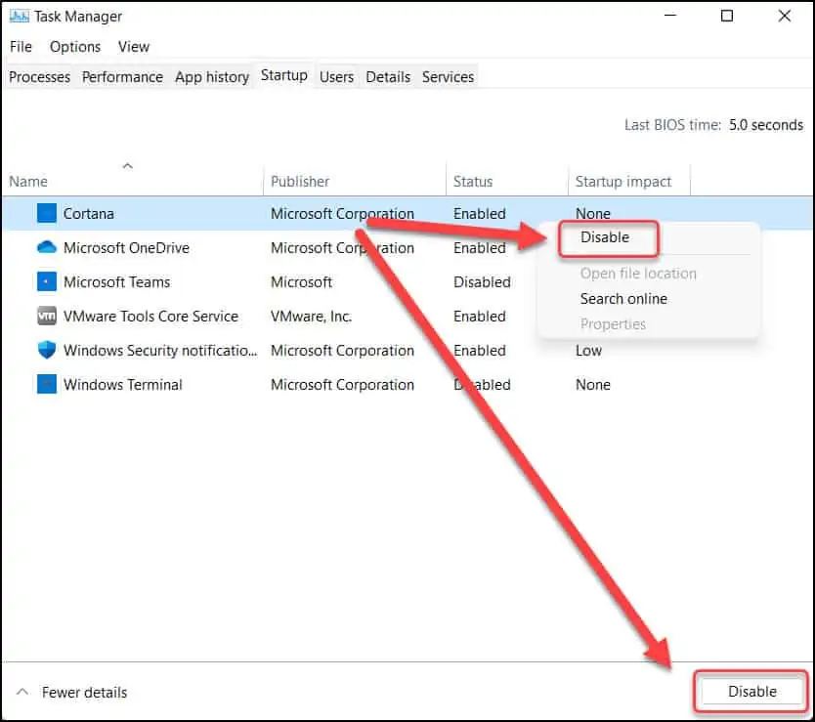Select the Startup tab
Image resolution: width=815 pixels, height=722 pixels.
283,75
